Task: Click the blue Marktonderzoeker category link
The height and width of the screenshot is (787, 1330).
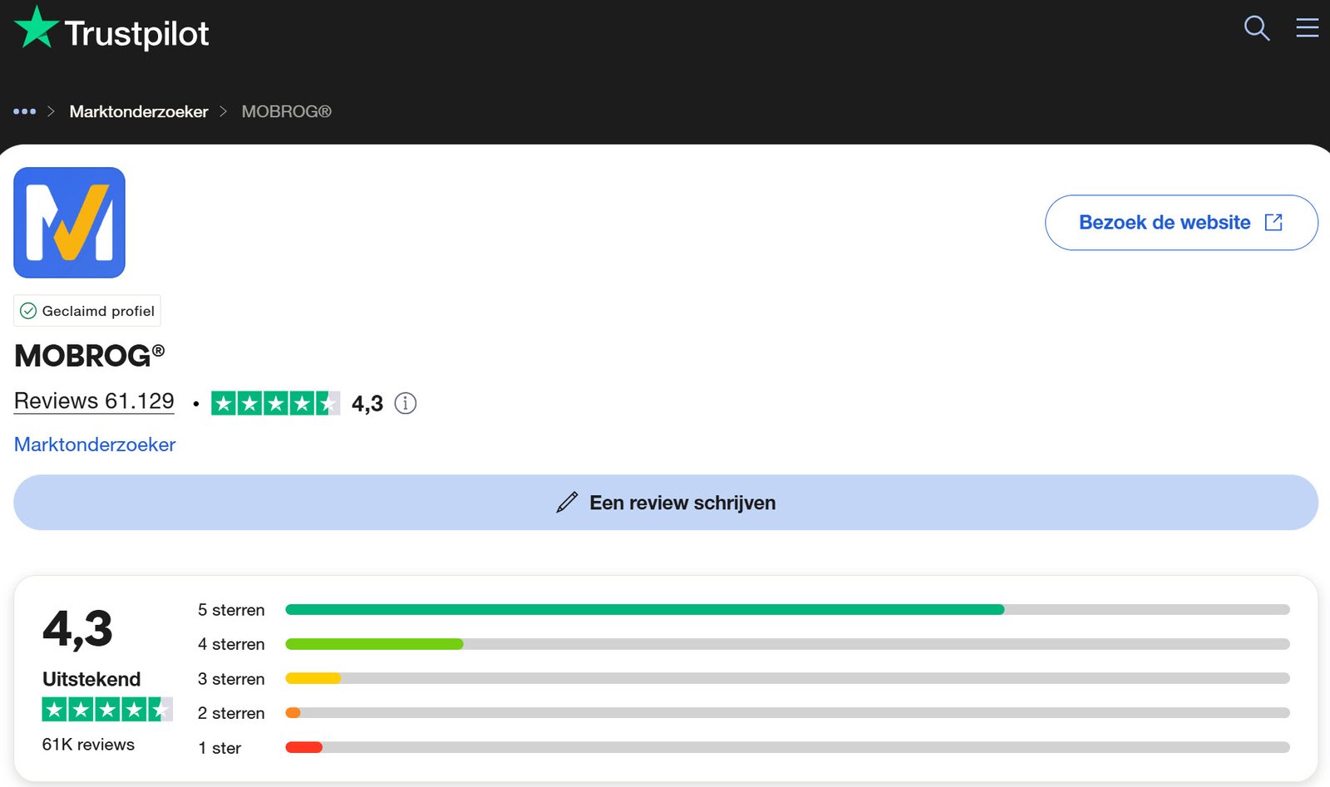Action: coord(94,445)
